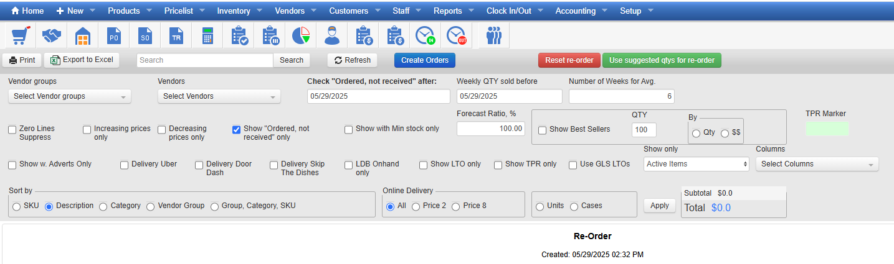Uncheck Show Ordered, not received only
The image size is (894, 264).
pos(237,130)
